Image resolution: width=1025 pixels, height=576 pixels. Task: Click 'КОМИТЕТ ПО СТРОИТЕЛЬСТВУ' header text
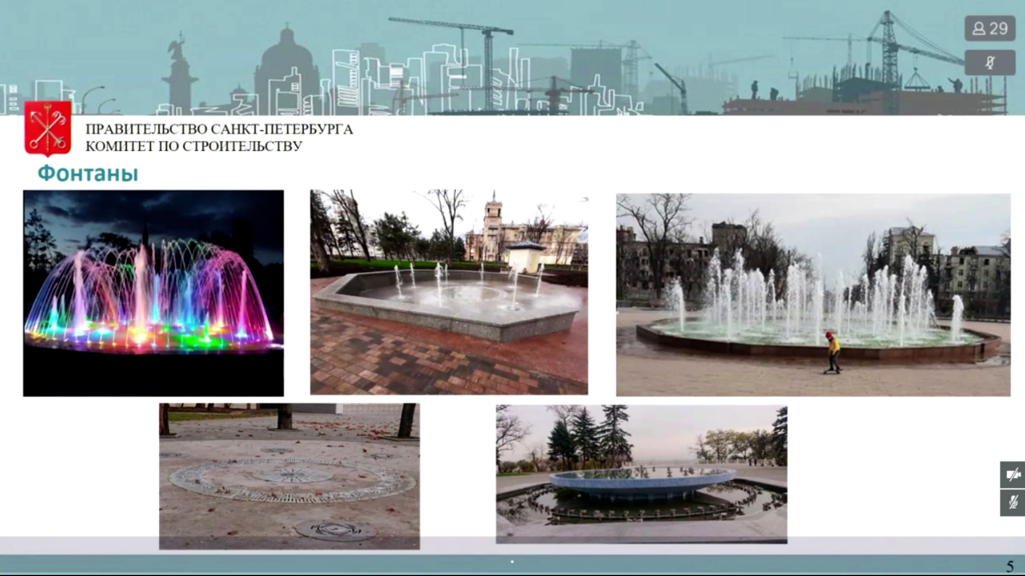(193, 146)
